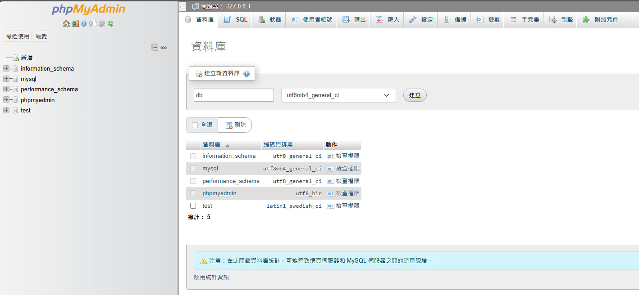The width and height of the screenshot is (639, 295).
Task: Click 啟用統計資訊 link
Action: coord(211,277)
